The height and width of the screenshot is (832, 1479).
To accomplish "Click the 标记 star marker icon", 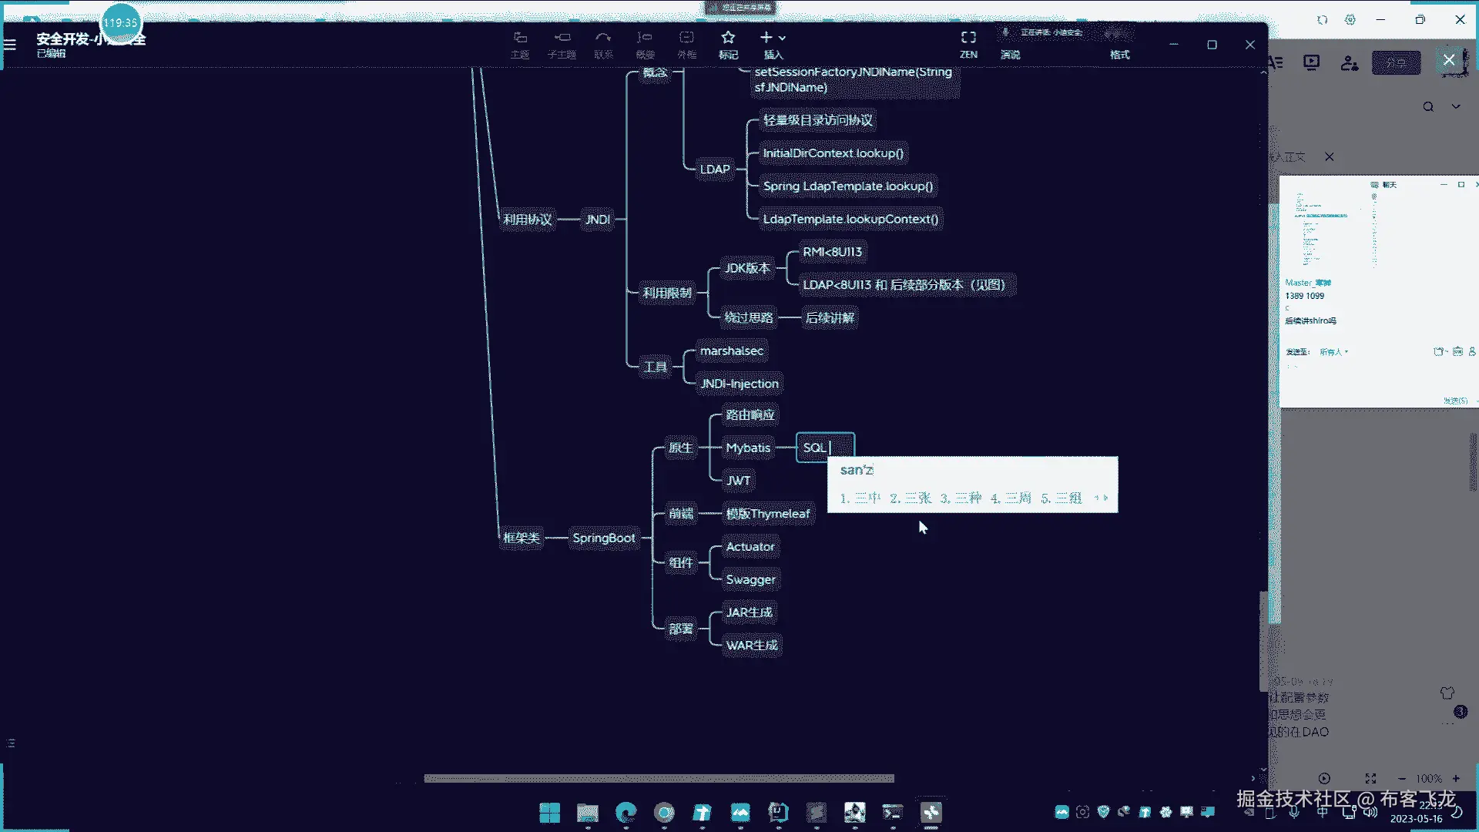I will point(728,39).
